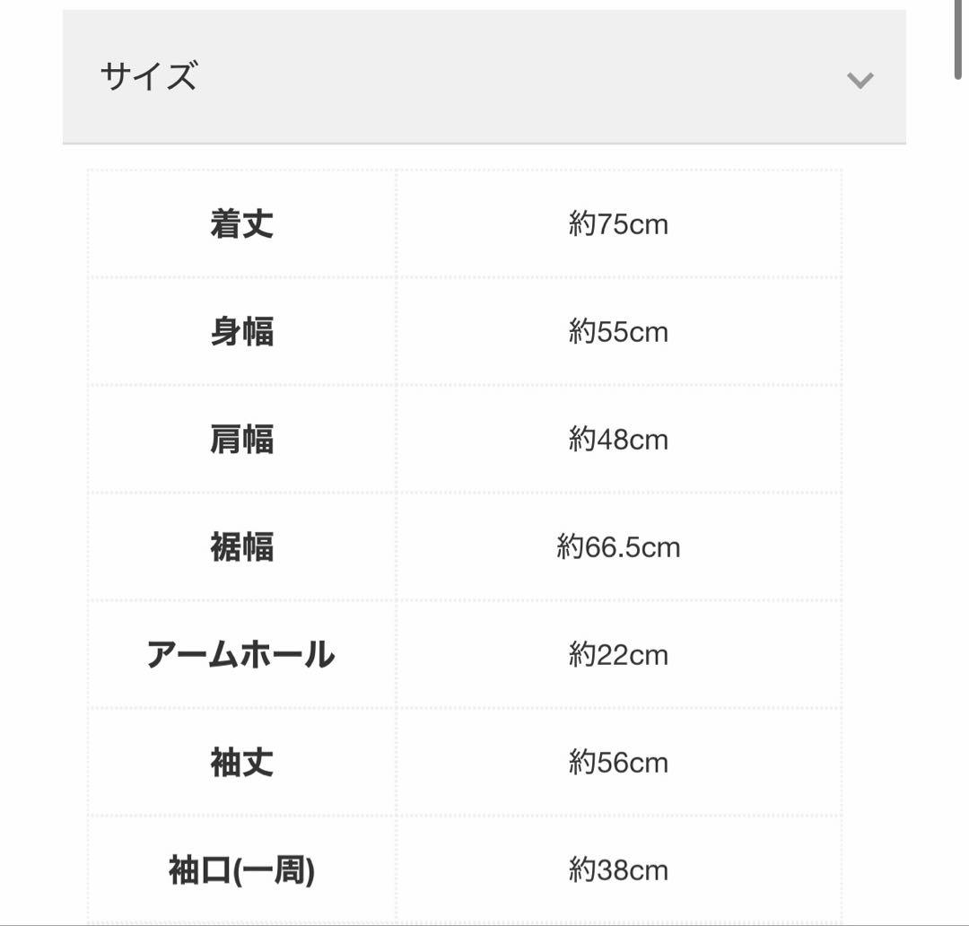
Task: Select the 身幅 measurement label
Action: tap(240, 332)
